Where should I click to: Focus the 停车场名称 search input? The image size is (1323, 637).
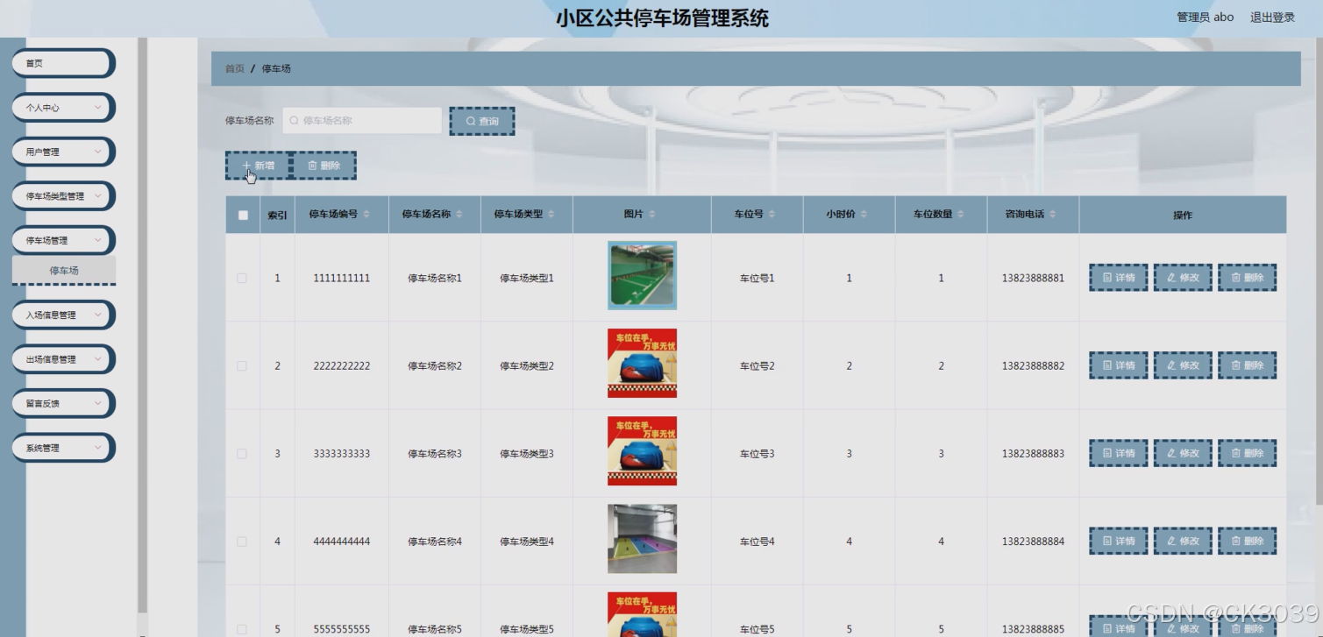362,121
